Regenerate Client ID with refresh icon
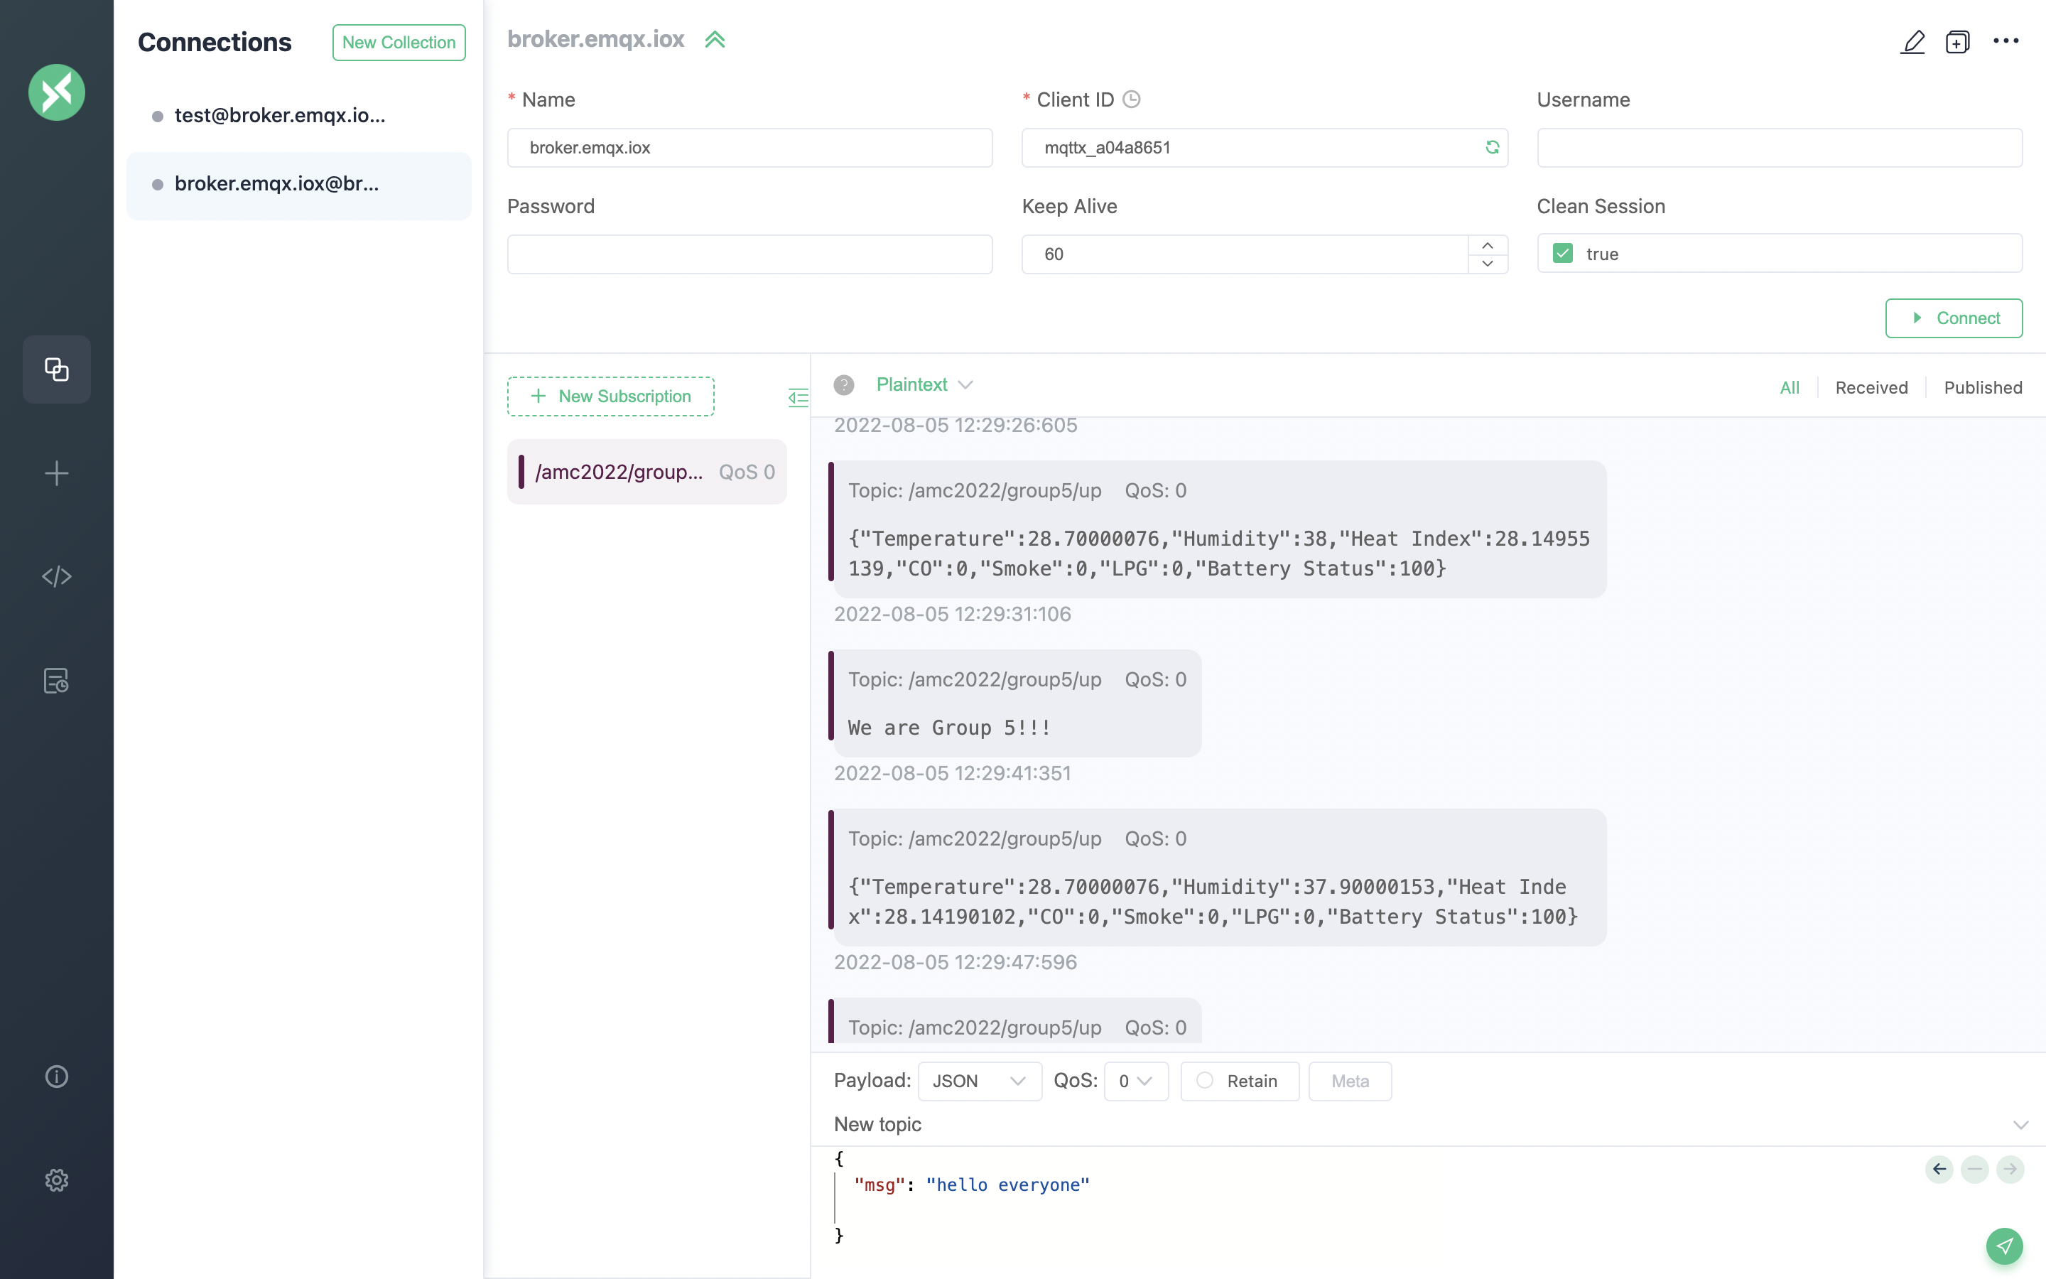Screen dimensions: 2046x1279 [1492, 147]
